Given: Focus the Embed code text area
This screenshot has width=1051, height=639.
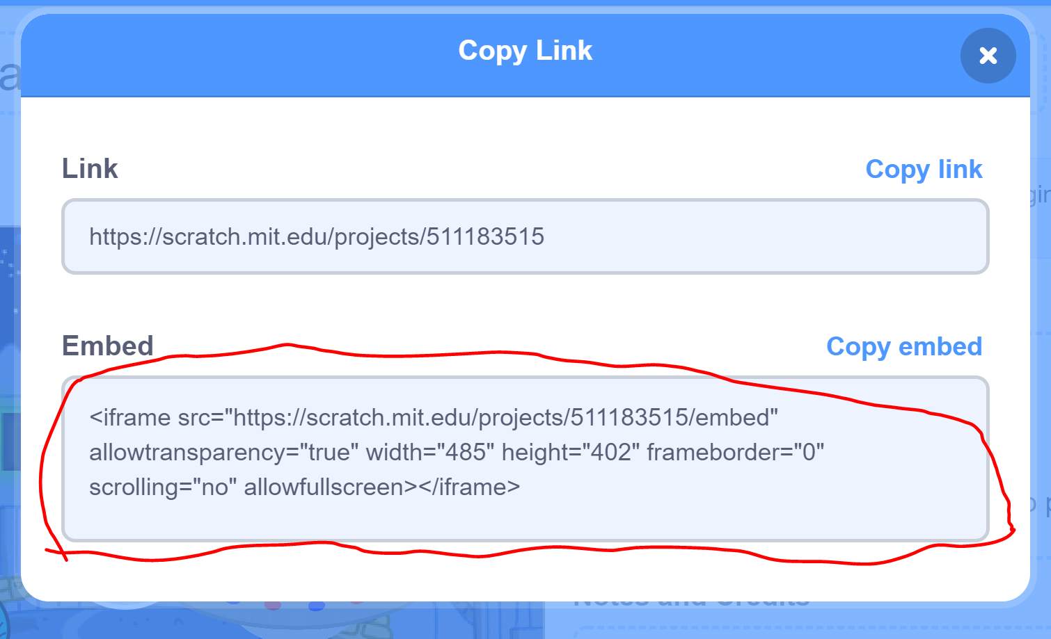Looking at the screenshot, I should (x=525, y=459).
